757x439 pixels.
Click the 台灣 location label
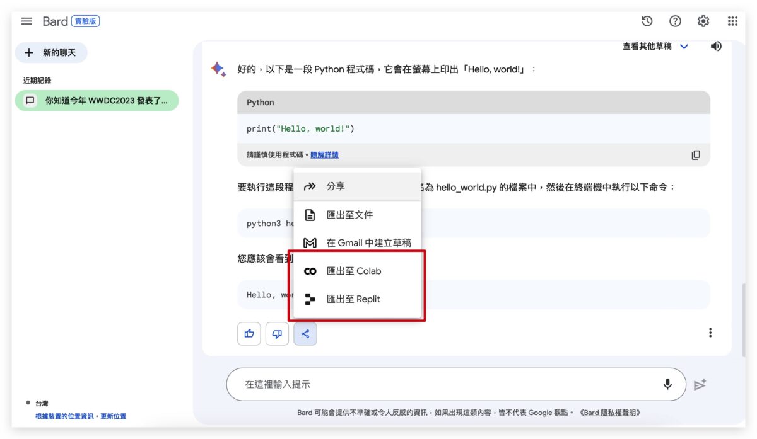[42, 403]
